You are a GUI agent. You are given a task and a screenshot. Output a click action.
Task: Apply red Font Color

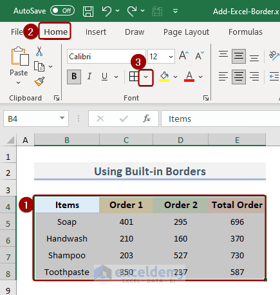click(189, 77)
